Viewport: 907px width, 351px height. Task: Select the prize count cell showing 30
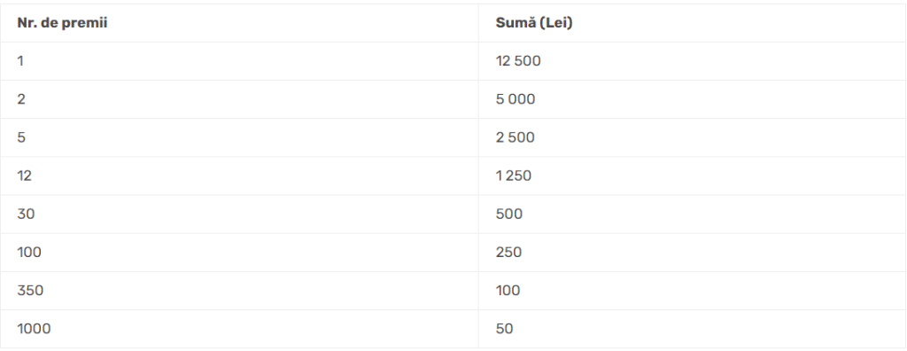tap(239, 214)
